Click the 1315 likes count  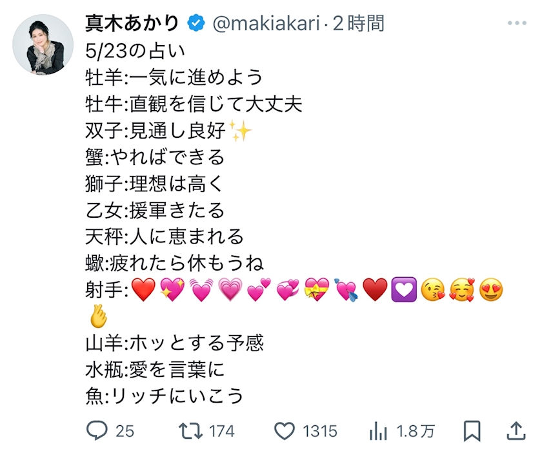320,431
